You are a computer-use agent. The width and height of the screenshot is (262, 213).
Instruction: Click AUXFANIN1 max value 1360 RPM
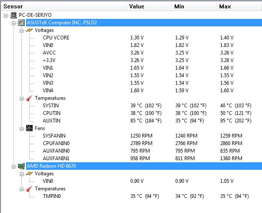coord(231,158)
